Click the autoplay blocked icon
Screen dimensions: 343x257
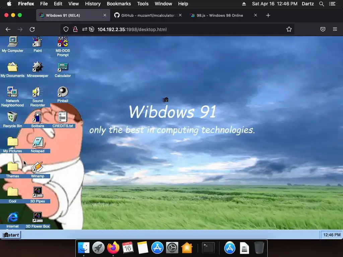(x=92, y=29)
